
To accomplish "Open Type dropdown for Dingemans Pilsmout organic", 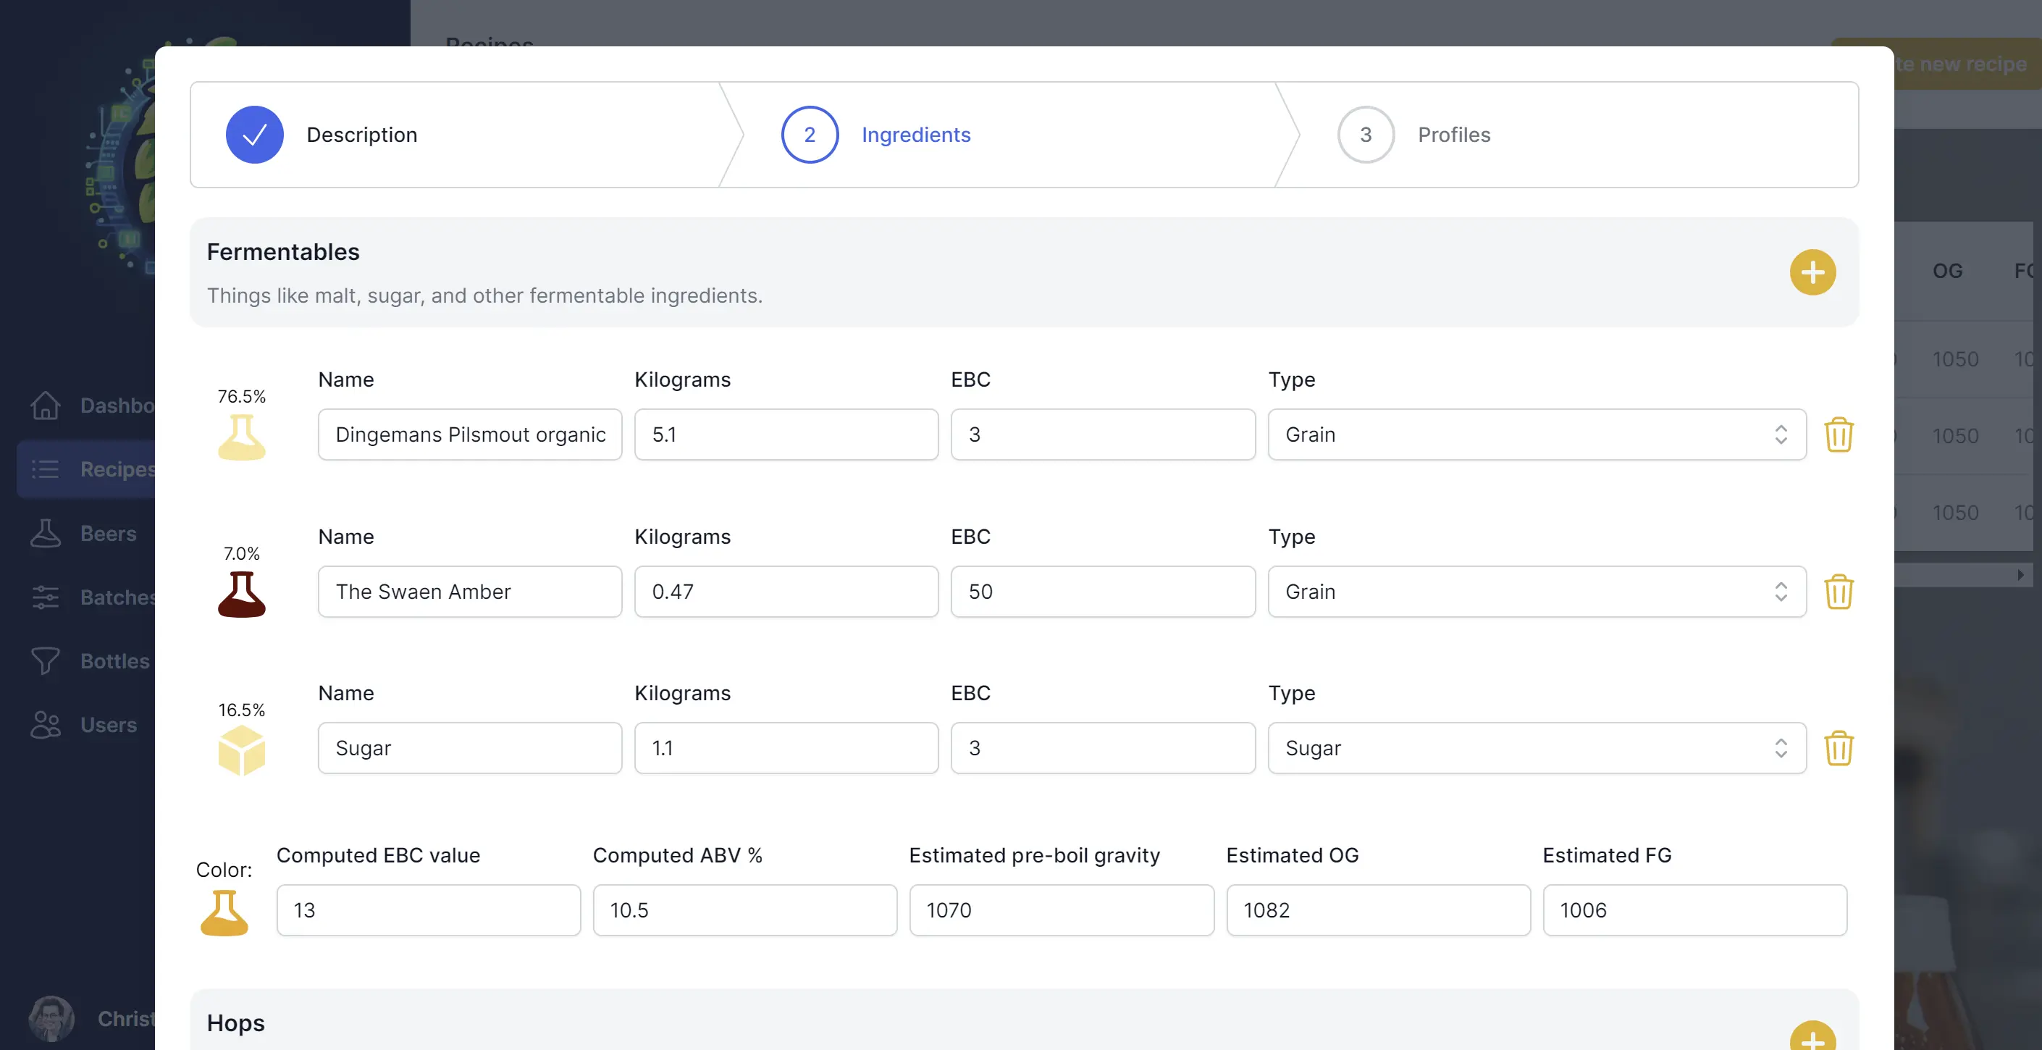I will tap(1537, 434).
